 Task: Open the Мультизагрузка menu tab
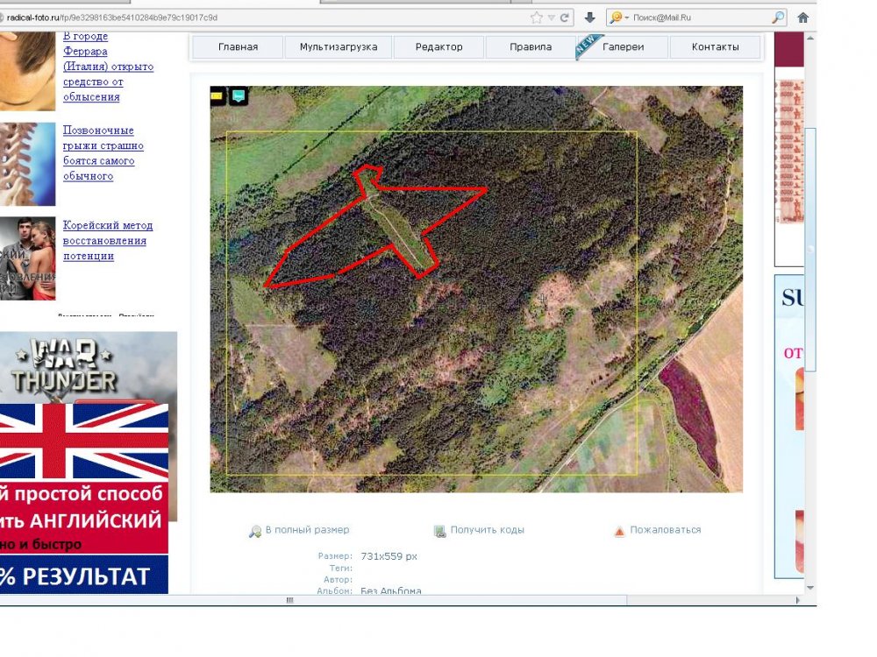(339, 47)
